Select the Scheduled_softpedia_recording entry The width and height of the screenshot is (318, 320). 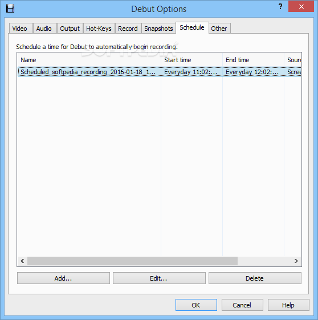pyautogui.click(x=159, y=72)
